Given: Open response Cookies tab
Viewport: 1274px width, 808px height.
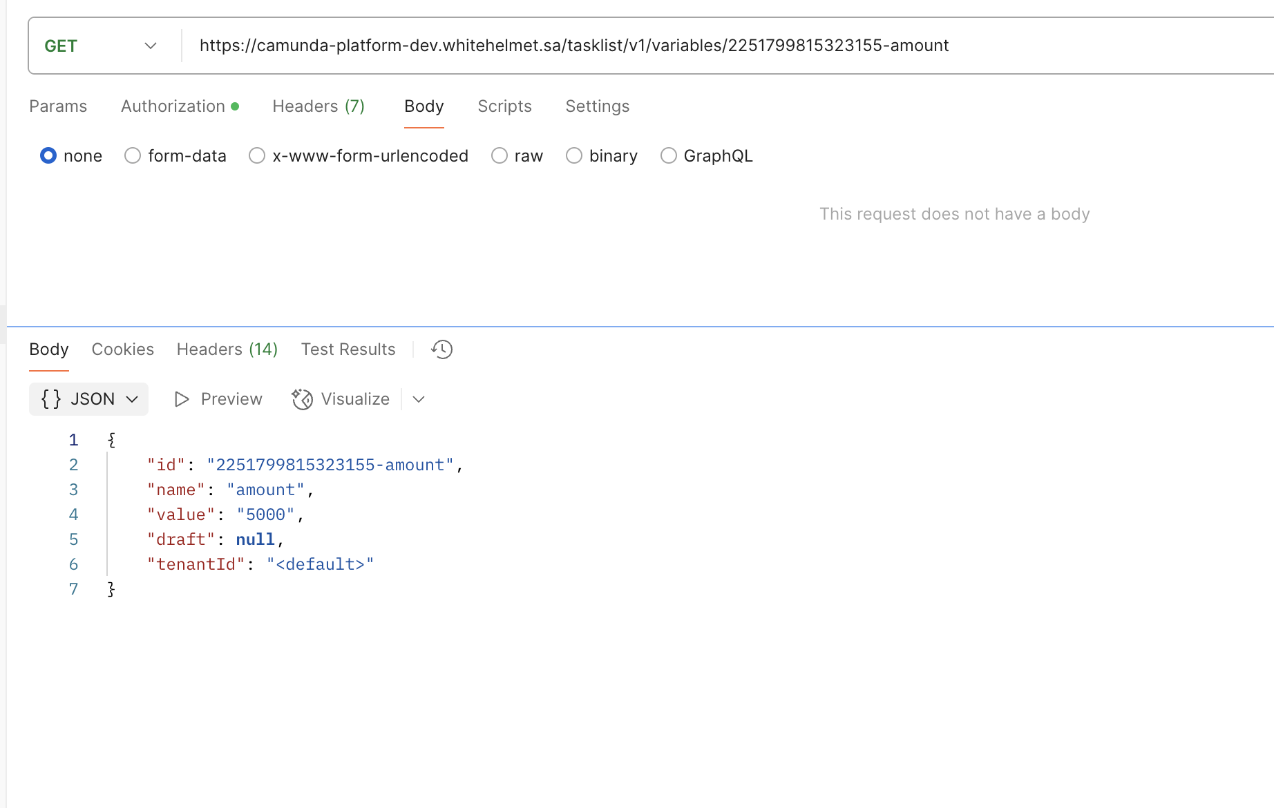Looking at the screenshot, I should coord(122,349).
